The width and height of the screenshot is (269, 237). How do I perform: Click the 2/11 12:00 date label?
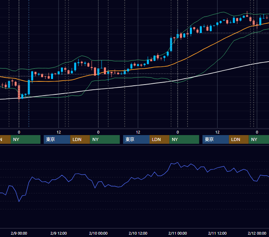[x=217, y=233]
